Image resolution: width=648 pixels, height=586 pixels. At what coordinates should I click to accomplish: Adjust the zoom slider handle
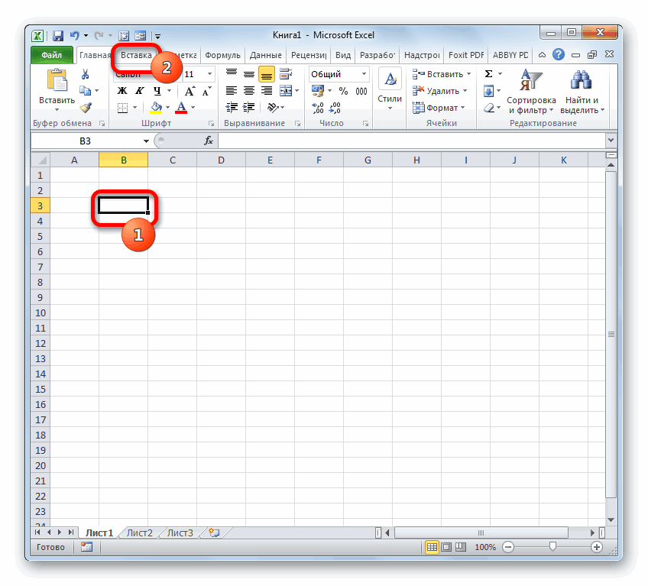(552, 547)
